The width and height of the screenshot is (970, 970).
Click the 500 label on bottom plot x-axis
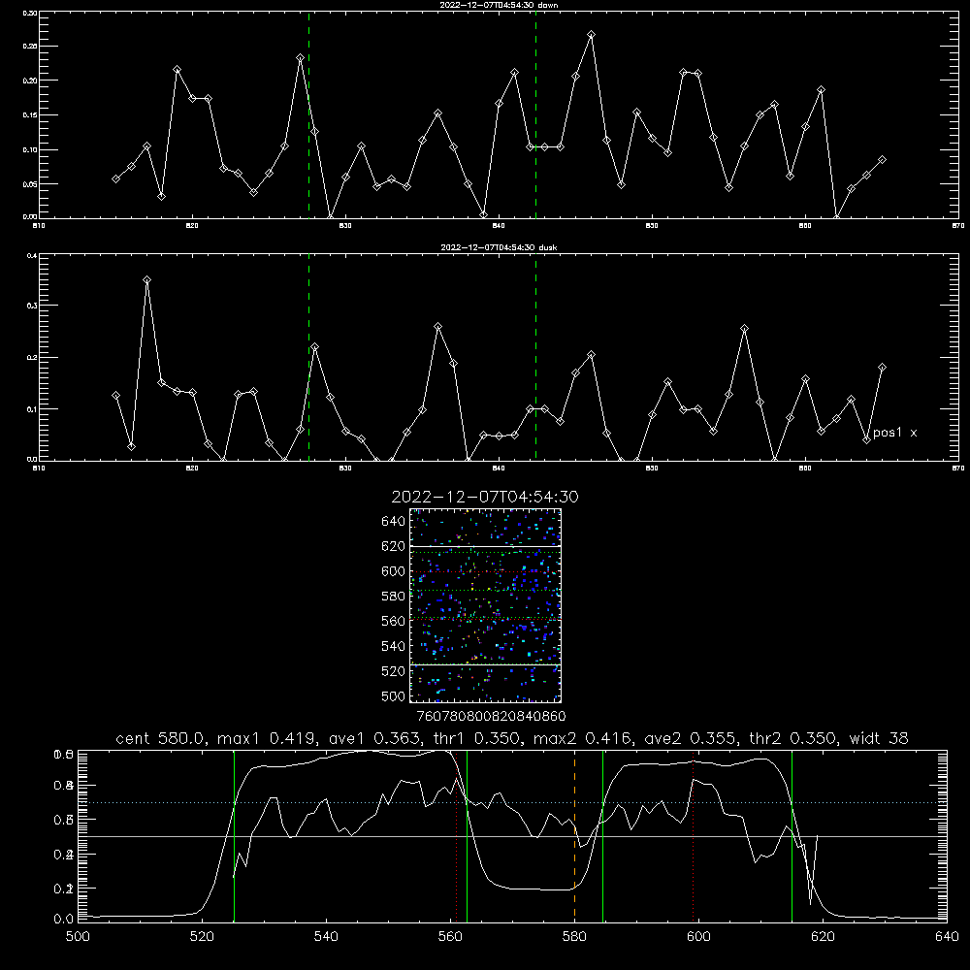click(x=78, y=937)
